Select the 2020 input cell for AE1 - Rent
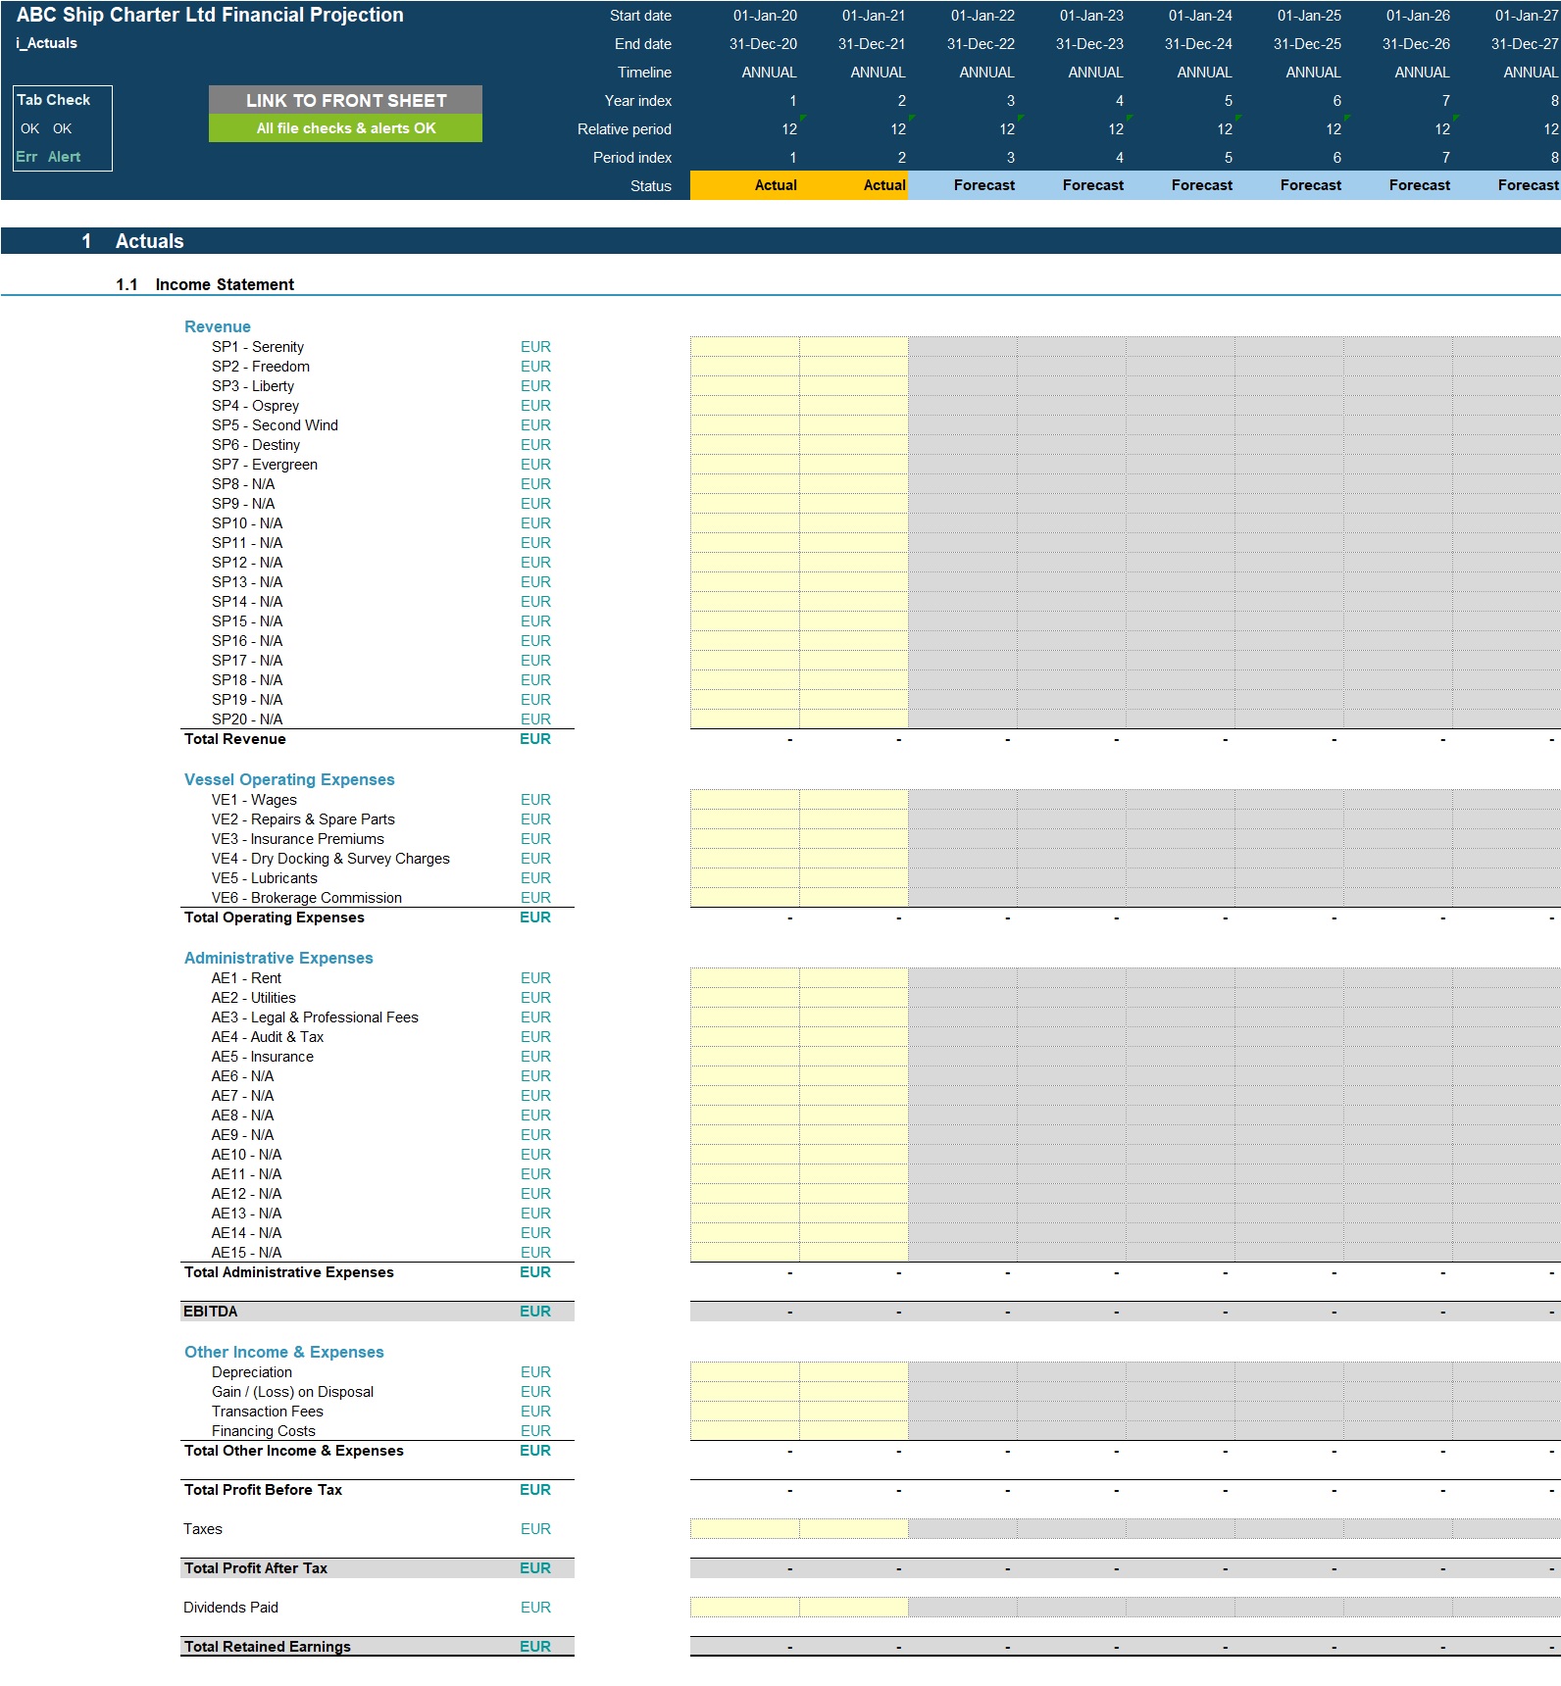The width and height of the screenshot is (1561, 1686). tap(745, 978)
